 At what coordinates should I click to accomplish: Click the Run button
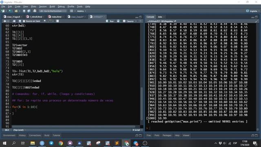pyautogui.click(x=110, y=21)
